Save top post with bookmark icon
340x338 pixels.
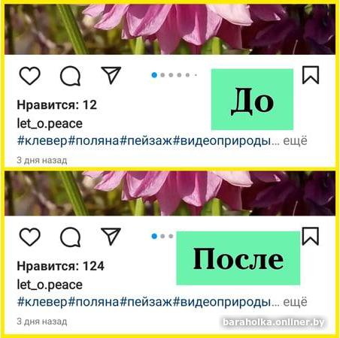point(311,75)
